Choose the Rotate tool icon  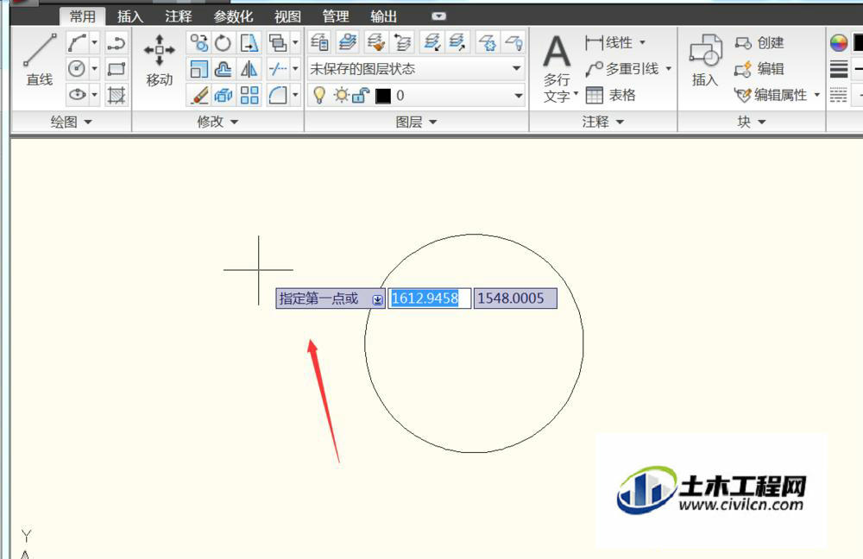point(223,42)
